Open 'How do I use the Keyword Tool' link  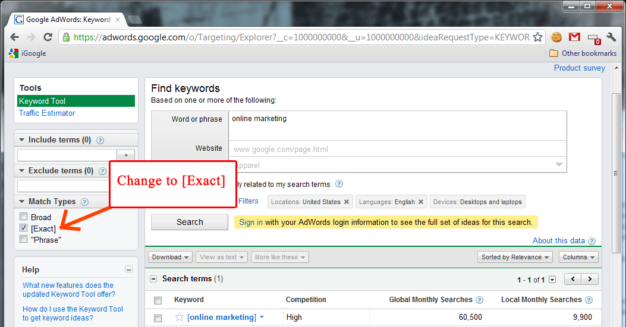pyautogui.click(x=73, y=313)
